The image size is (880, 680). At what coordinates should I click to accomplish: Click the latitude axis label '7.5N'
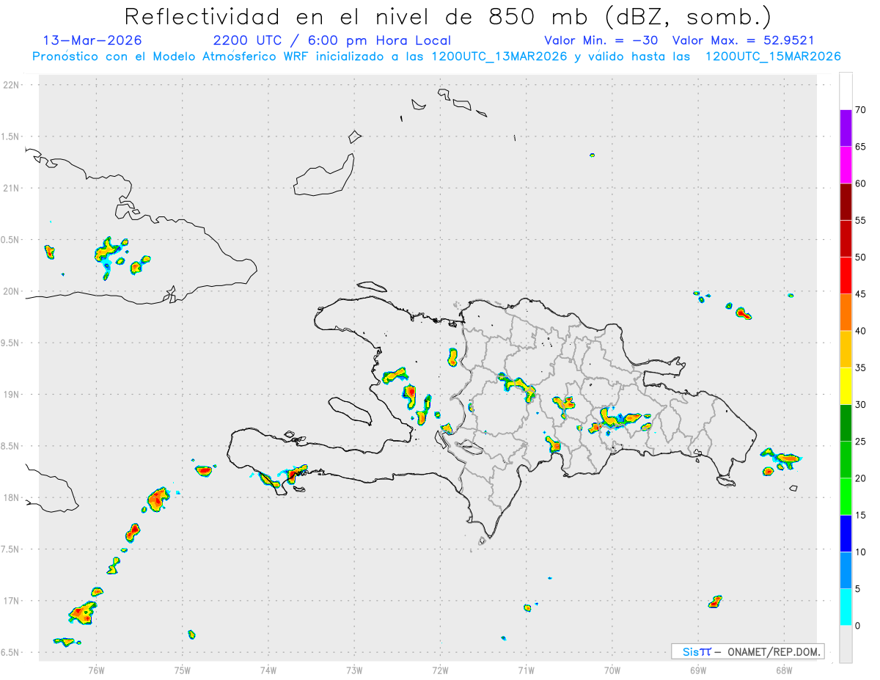click(x=10, y=549)
